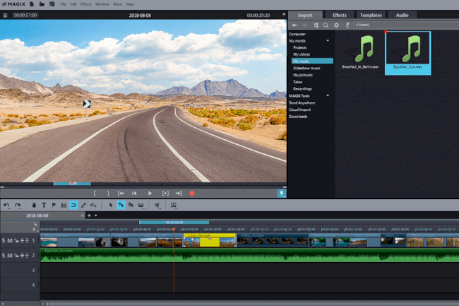The image size is (459, 306).
Task: Play the selected range
Action: click(x=165, y=193)
